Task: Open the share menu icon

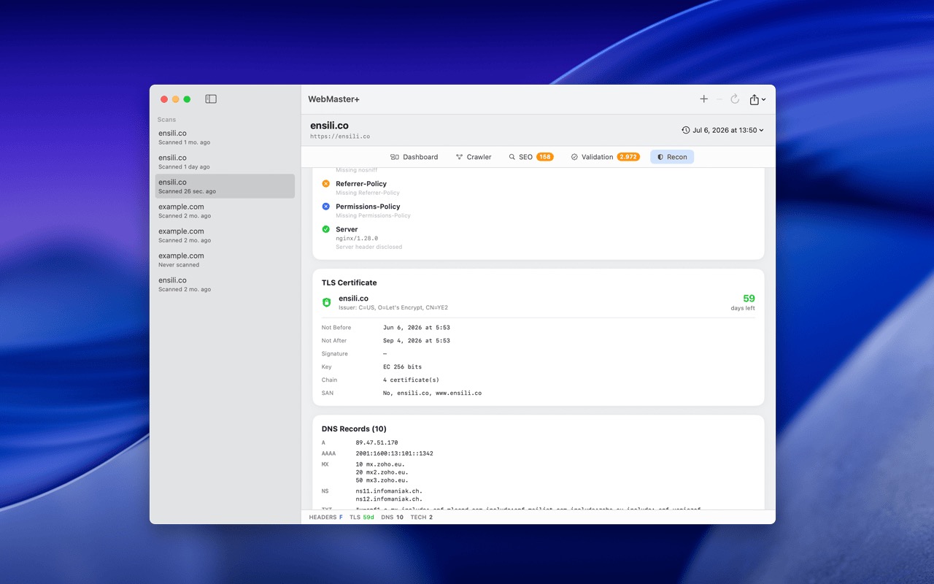Action: (757, 99)
